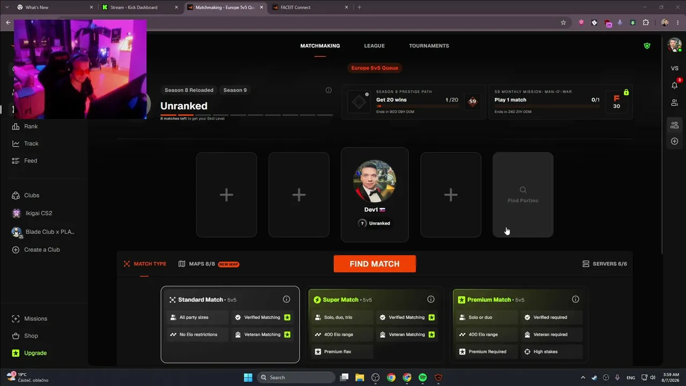Click the green Upgrade star
Image resolution: width=686 pixels, height=386 pixels.
16,353
